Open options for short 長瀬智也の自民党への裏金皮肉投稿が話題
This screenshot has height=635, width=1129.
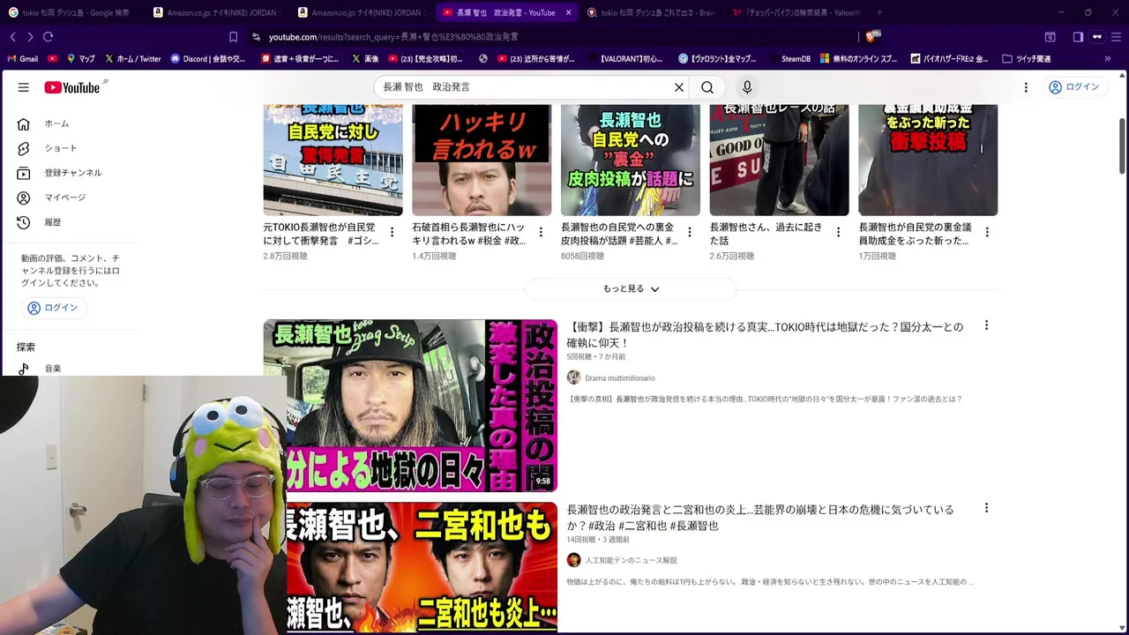[690, 233]
